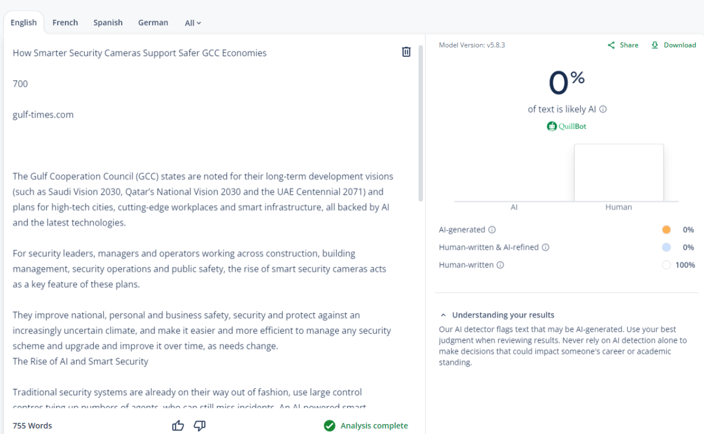Click the blue AI-refined color dot
The image size is (704, 434).
666,247
